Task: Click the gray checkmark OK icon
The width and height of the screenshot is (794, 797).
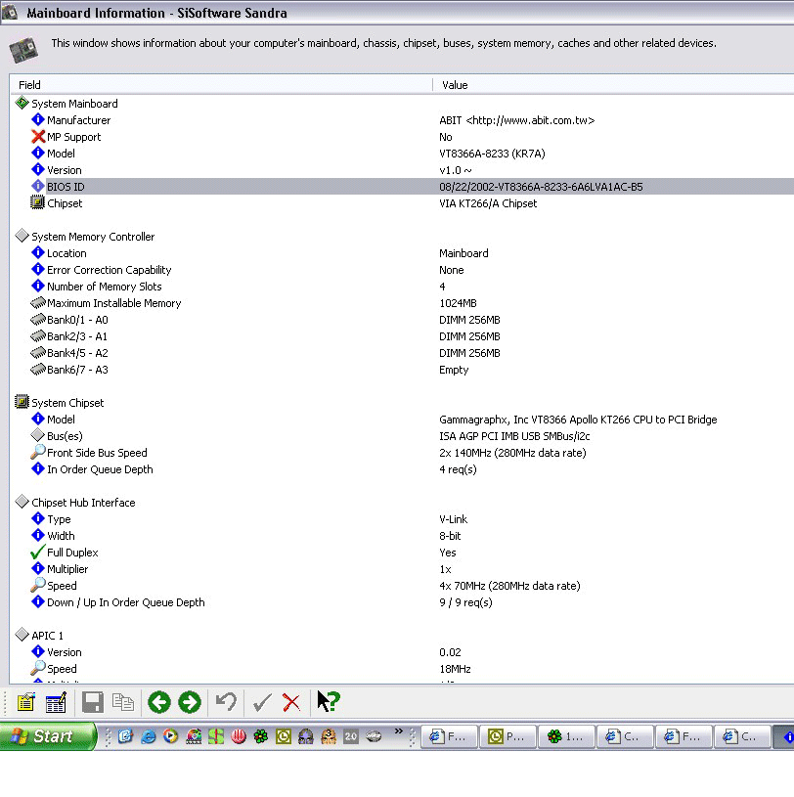Action: coord(262,702)
